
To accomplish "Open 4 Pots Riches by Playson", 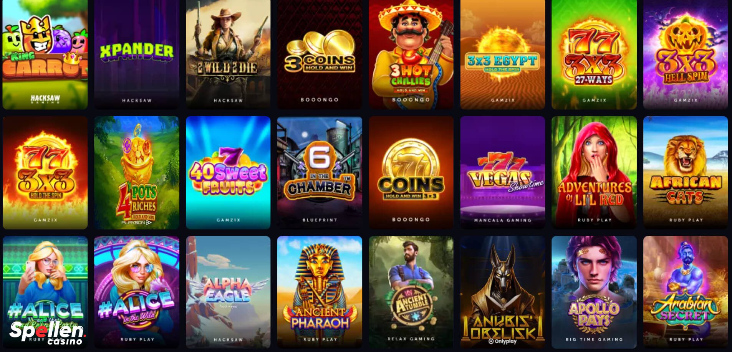I will tap(137, 172).
